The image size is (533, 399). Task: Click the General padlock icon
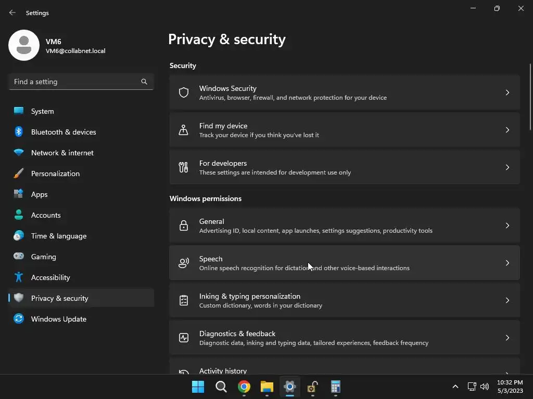(x=184, y=225)
